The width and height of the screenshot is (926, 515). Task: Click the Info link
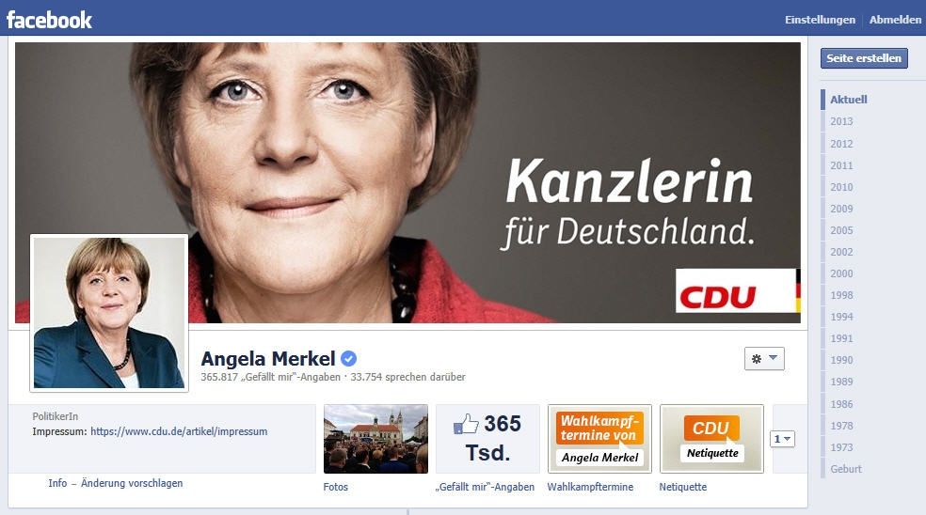tap(57, 483)
